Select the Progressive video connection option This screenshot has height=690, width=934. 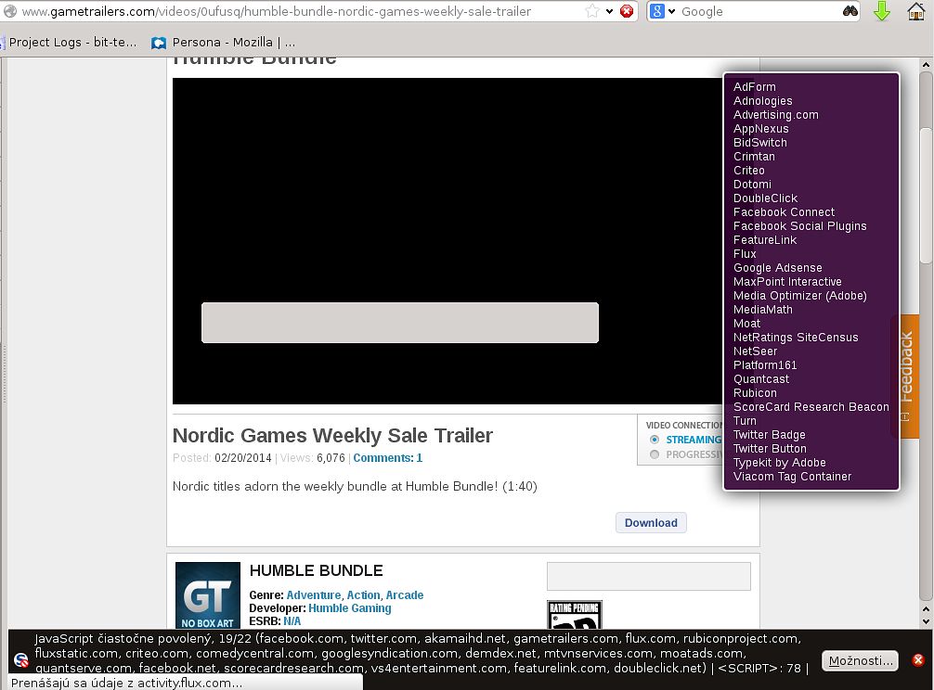655,454
